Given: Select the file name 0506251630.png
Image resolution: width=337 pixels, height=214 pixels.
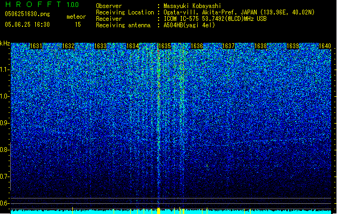Looking at the screenshot, I should coord(27,14).
